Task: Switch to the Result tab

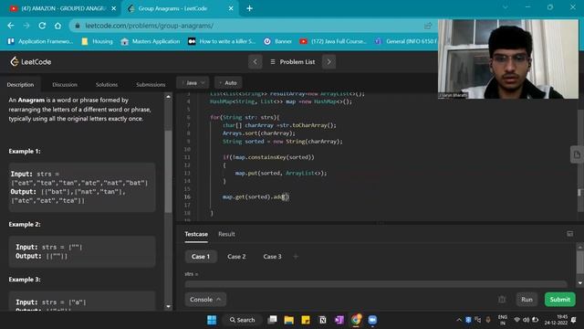Action: point(226,234)
